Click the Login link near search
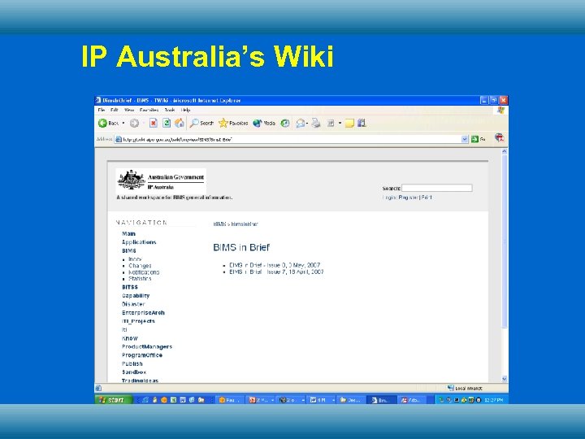The width and height of the screenshot is (585, 439). [x=388, y=197]
